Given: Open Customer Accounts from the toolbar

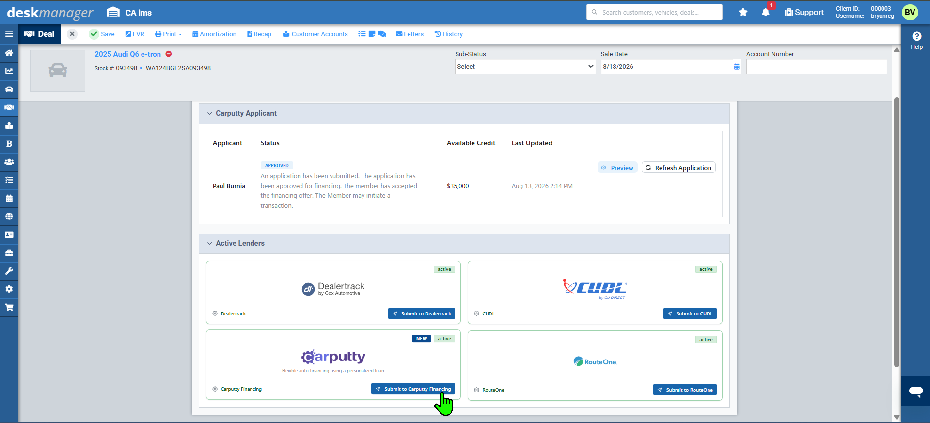Looking at the screenshot, I should coord(315,34).
